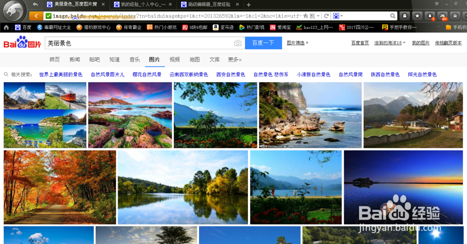
Task: Open the 我的图片 link
Action: tap(421, 43)
